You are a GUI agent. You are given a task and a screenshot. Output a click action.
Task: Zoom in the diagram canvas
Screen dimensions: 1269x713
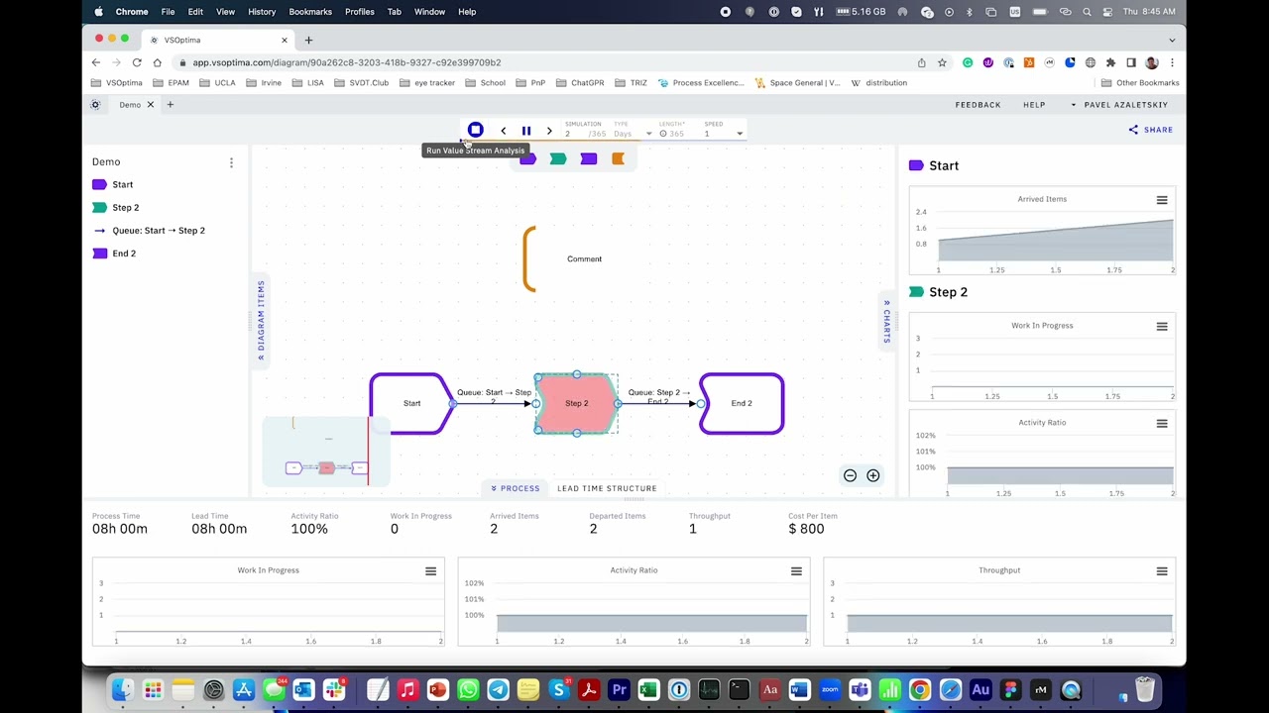873,476
